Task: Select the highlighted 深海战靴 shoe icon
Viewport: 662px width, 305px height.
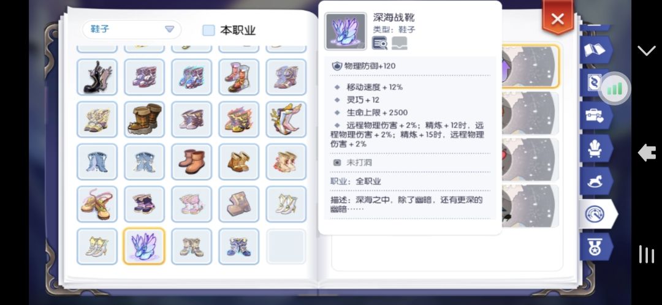Action: click(144, 246)
